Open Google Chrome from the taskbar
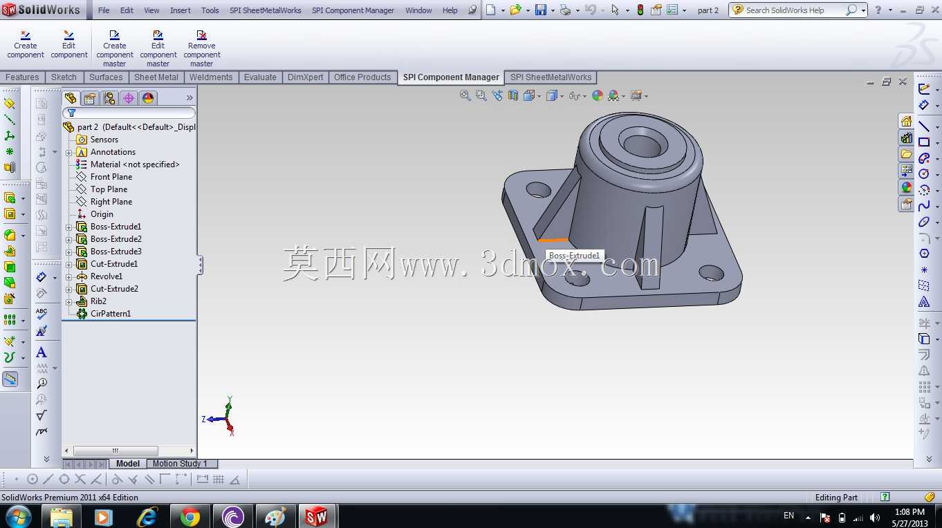The image size is (942, 528). point(190,516)
